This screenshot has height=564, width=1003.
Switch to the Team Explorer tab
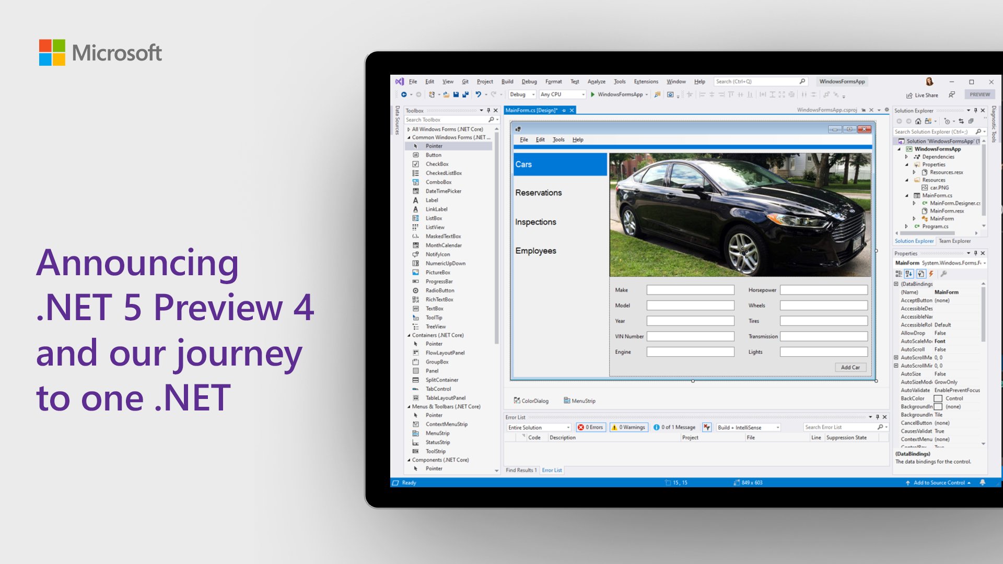954,241
